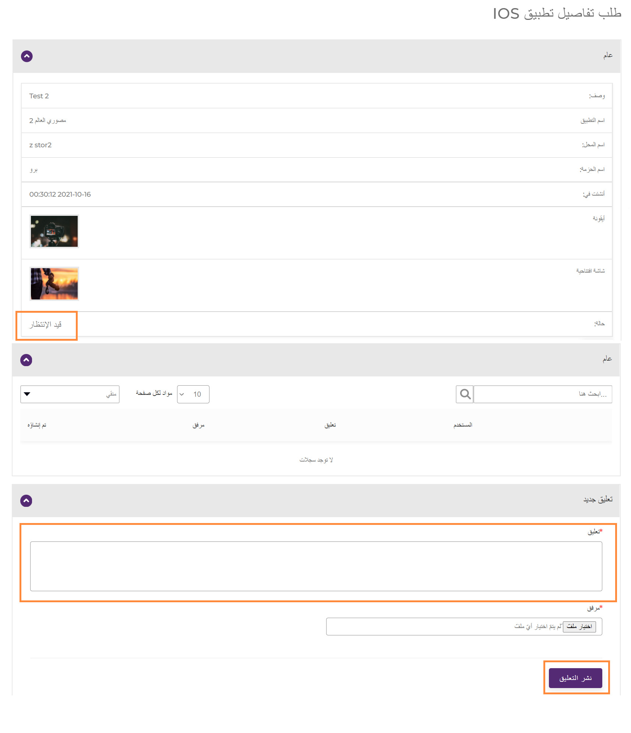Click the page title طلب تفاصيل تطبيق IOS
The image size is (631, 733).
click(557, 14)
